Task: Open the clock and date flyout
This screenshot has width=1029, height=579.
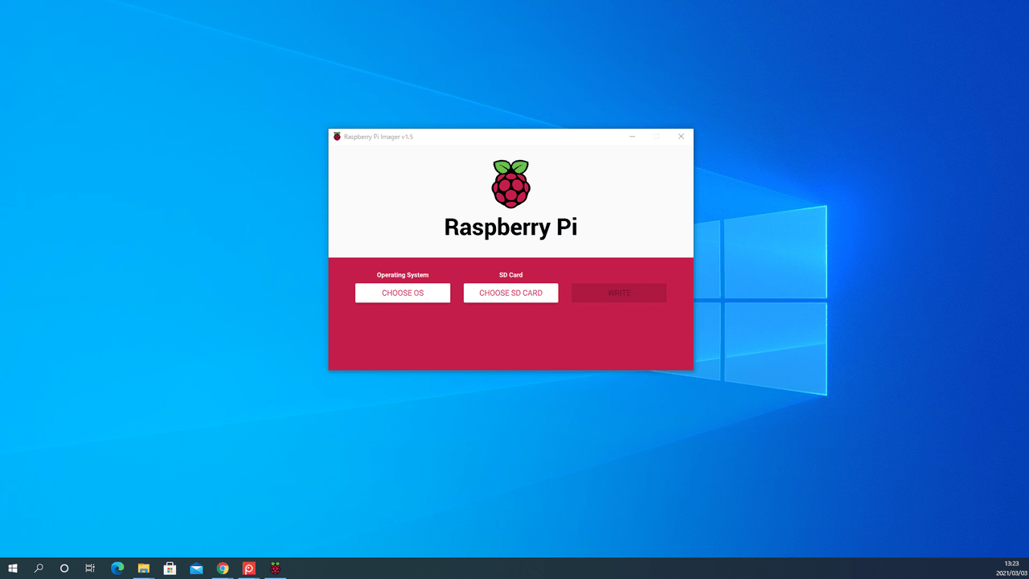Action: coord(1011,569)
